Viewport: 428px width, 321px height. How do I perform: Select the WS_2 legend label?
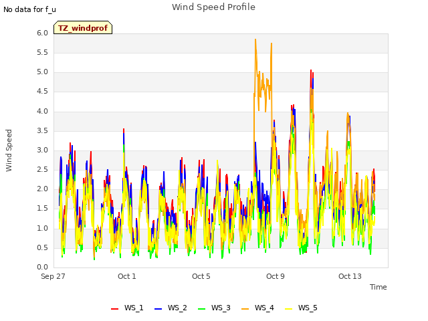pos(177,308)
